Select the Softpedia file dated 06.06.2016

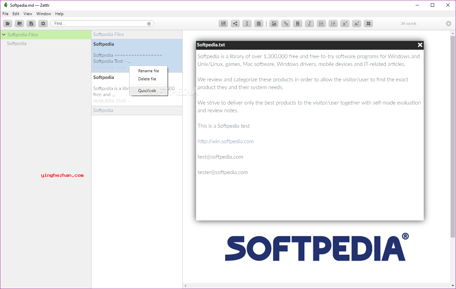tap(137, 89)
